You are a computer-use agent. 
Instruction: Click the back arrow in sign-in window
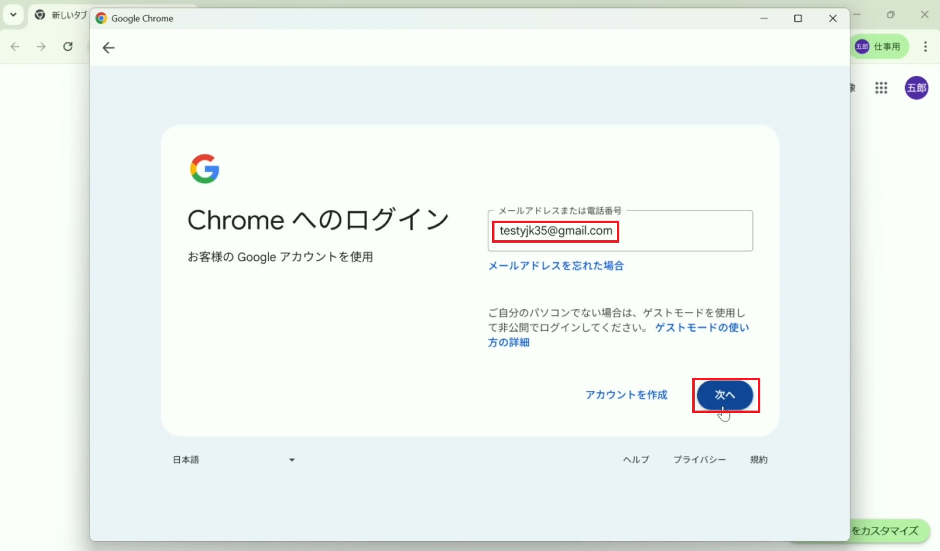pos(108,47)
